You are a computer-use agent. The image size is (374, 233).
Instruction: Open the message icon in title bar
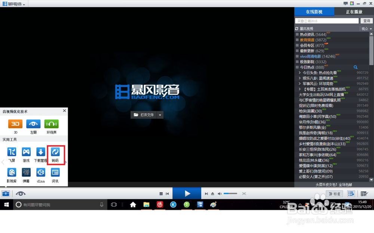[345, 3]
